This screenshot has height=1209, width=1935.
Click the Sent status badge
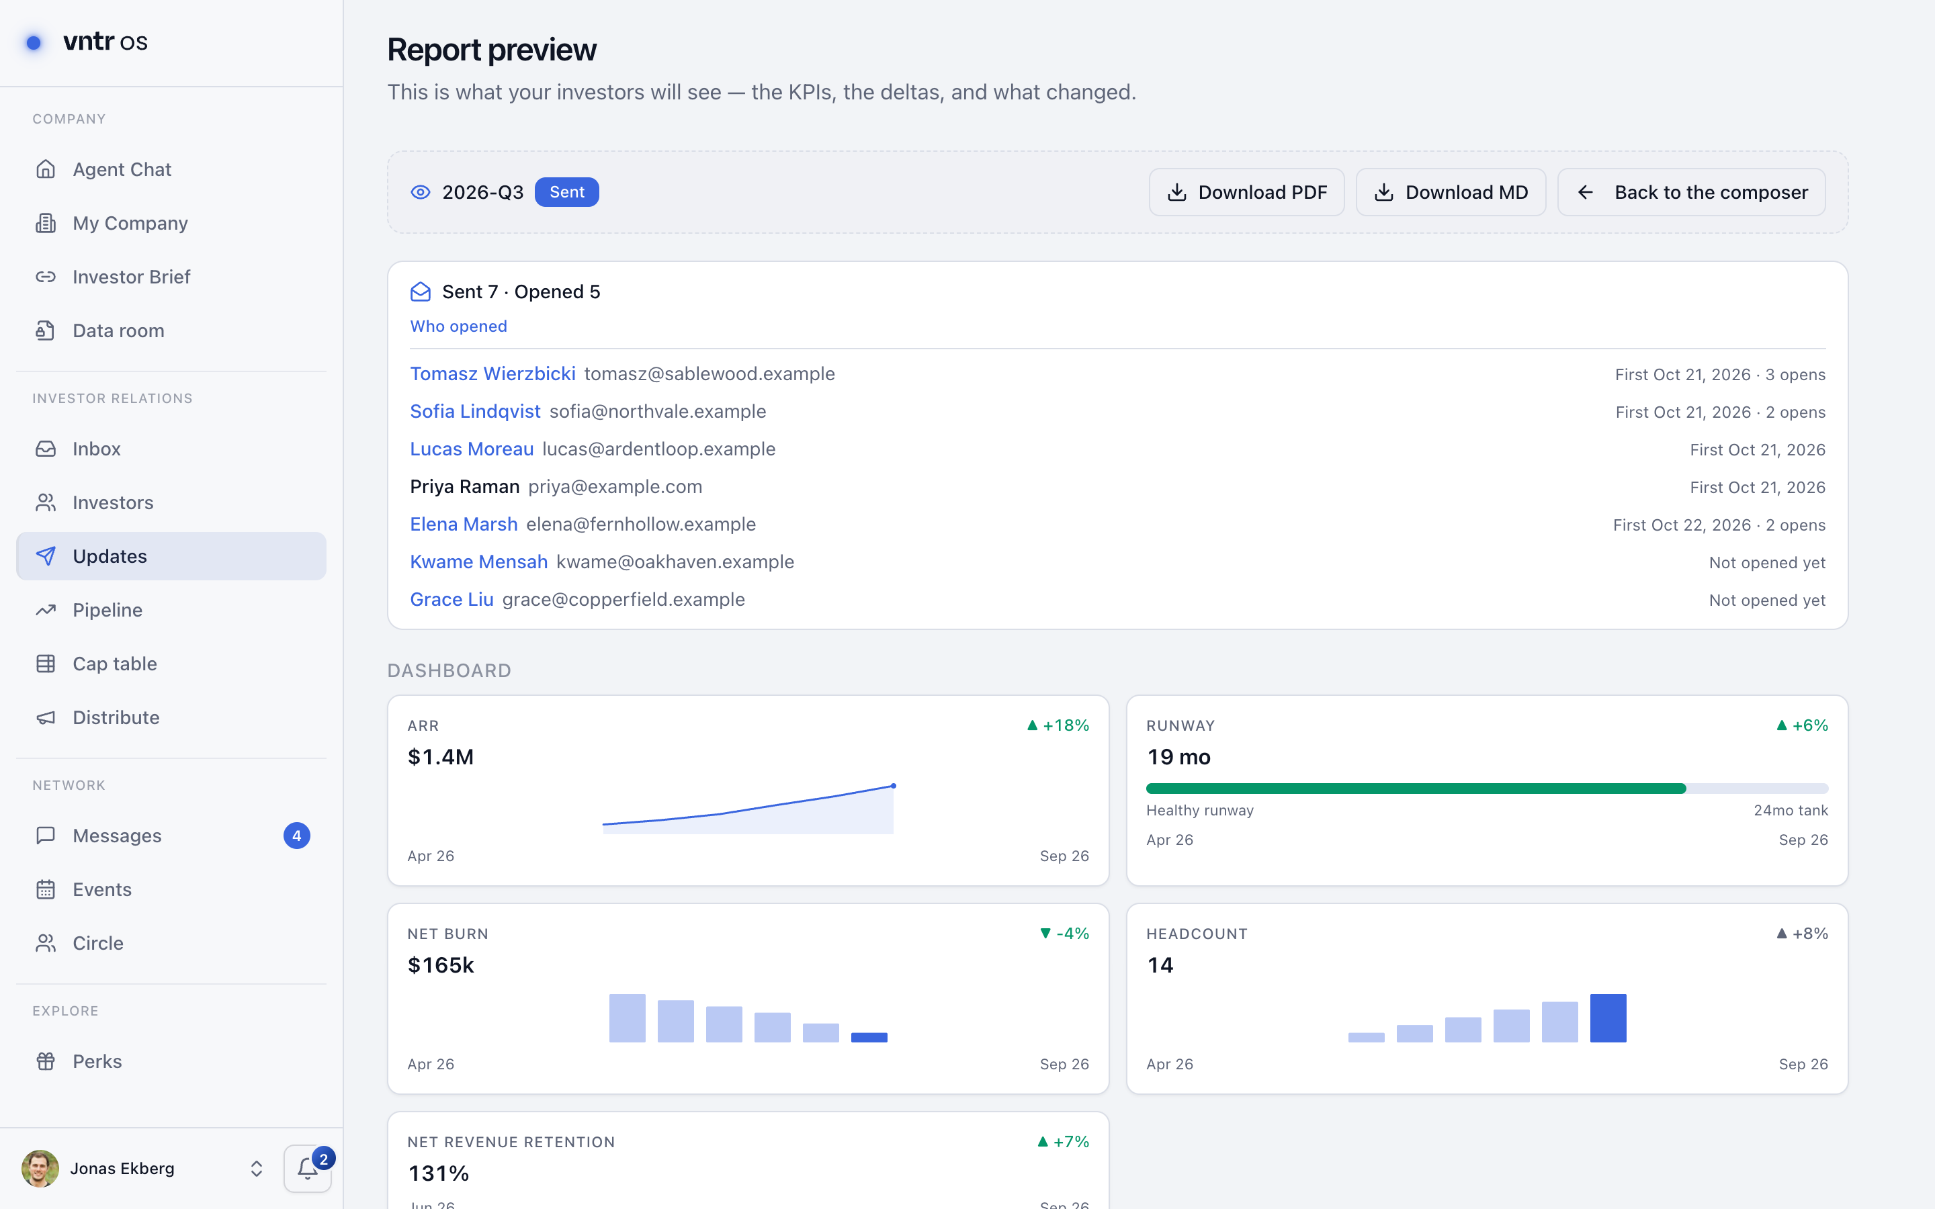[567, 192]
